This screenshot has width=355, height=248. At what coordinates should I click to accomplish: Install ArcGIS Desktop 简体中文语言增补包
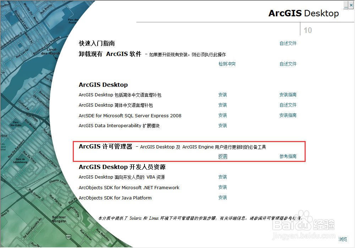[x=223, y=105]
